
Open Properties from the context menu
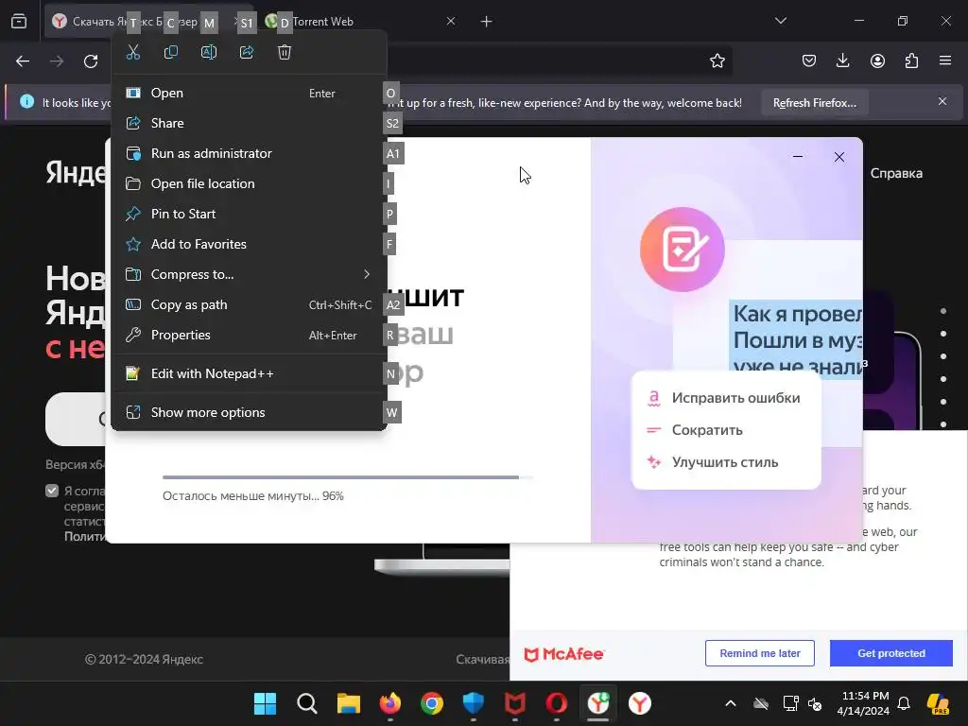[x=249, y=336]
